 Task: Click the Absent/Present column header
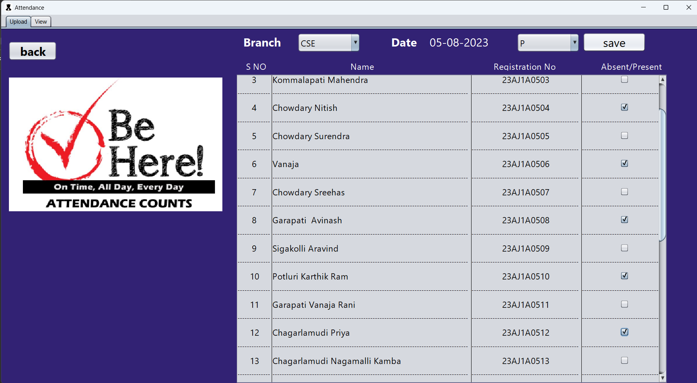coord(631,67)
